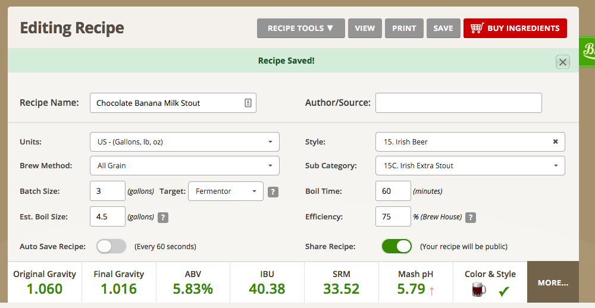Click the Save button

(443, 28)
